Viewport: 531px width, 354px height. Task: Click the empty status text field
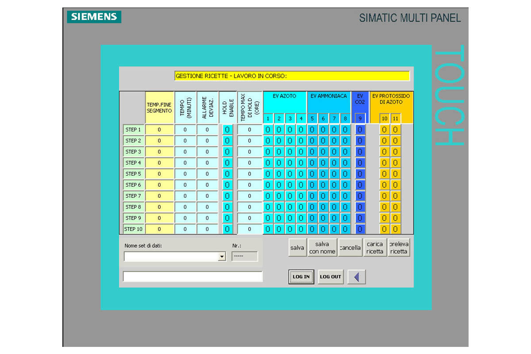tap(192, 277)
